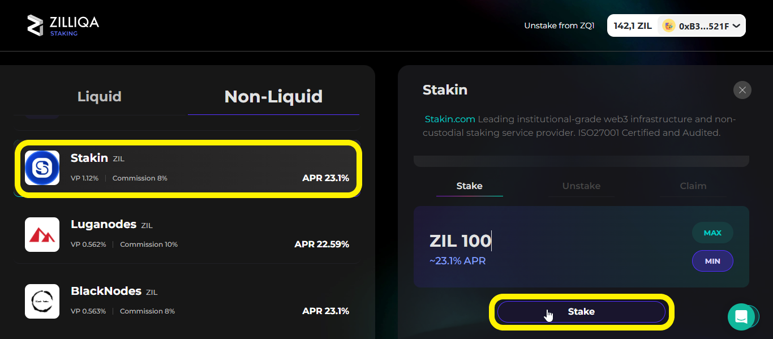Click Unstake from ZQ1
The width and height of the screenshot is (773, 339).
(x=559, y=25)
